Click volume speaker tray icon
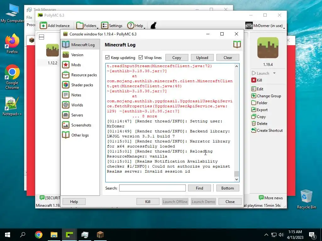The image size is (322, 241). [x=281, y=235]
